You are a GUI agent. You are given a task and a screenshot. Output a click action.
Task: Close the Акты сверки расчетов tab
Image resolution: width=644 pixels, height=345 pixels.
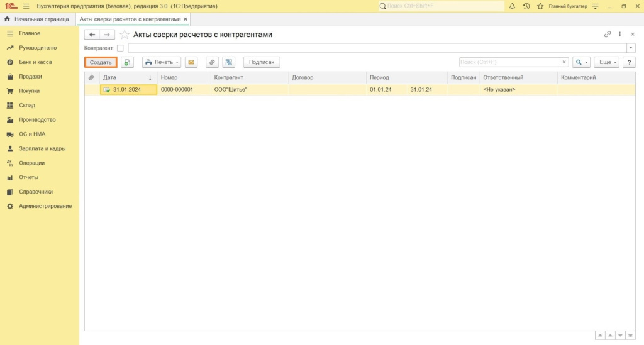tap(186, 19)
